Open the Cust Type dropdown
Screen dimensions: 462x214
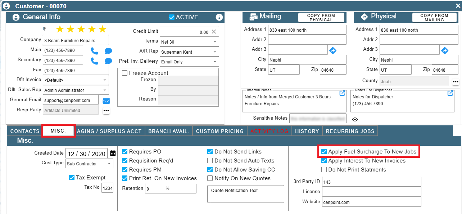coord(89,164)
